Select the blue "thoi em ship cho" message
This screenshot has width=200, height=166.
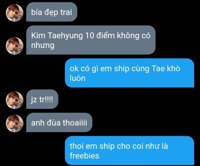[129, 150]
